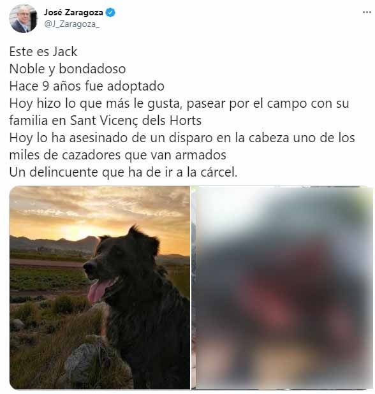Screen dimensions: 375x394
Task: Open the @J_Zaragoza_ handle link
Action: click(72, 24)
